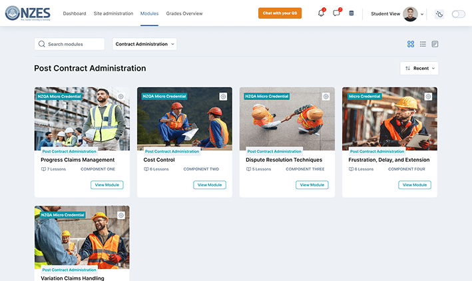472x281 pixels.
Task: Click the Post Contract Administration heading
Action: (x=90, y=69)
